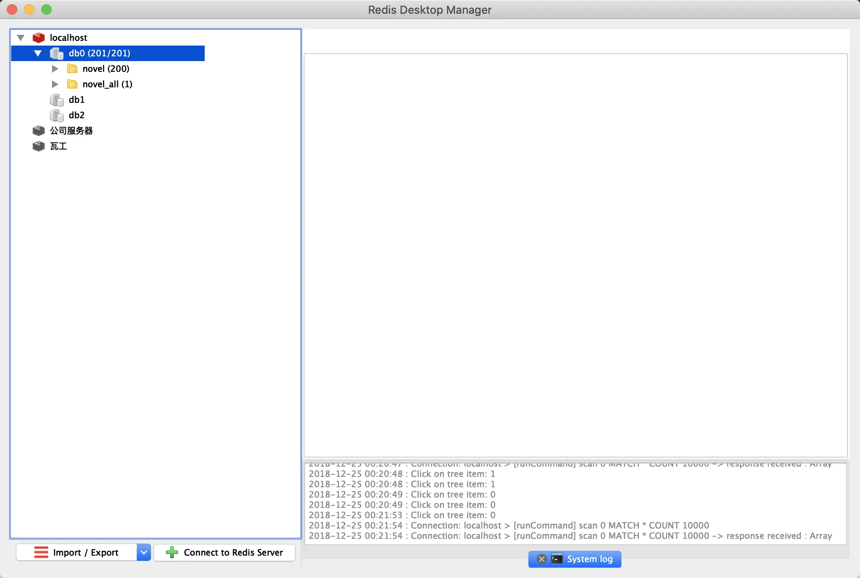Close the System log tab

(x=542, y=559)
